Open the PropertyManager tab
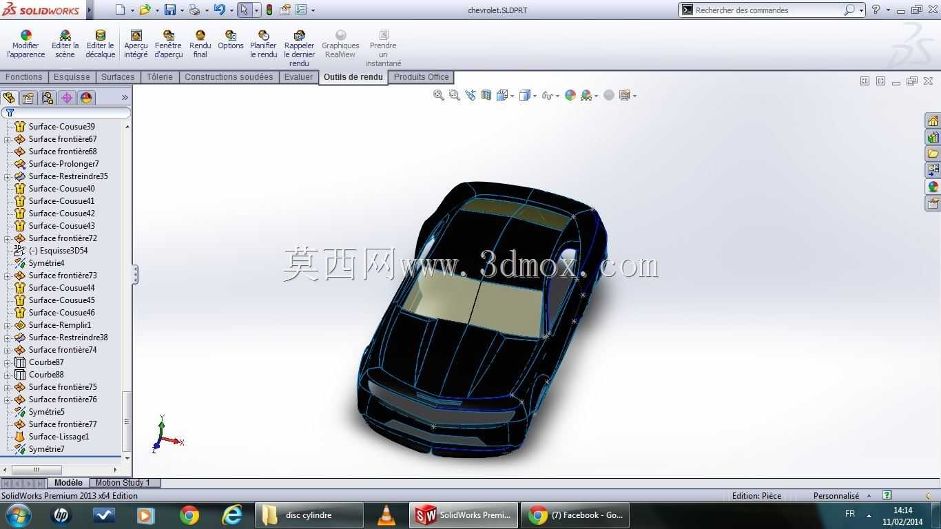 coord(28,98)
